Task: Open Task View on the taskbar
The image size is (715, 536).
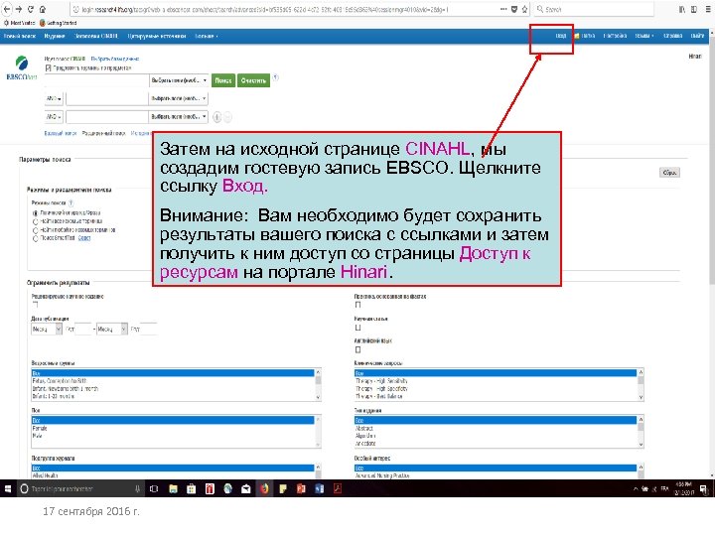Action: pyautogui.click(x=154, y=488)
